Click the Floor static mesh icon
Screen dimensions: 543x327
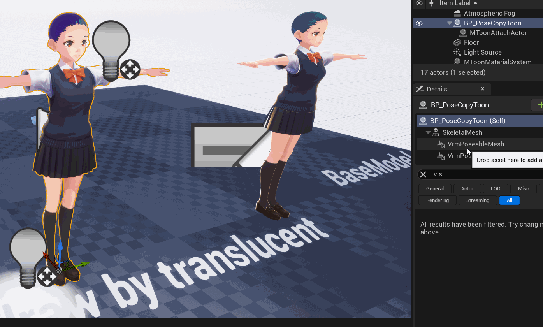coord(457,42)
